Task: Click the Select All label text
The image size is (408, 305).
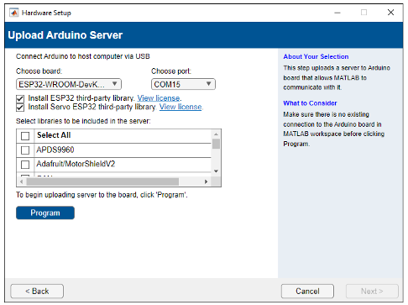Action: 54,135
